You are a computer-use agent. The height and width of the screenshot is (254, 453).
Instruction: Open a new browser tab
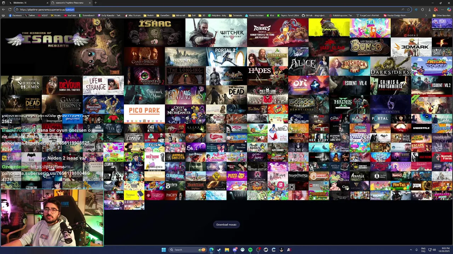96,3
